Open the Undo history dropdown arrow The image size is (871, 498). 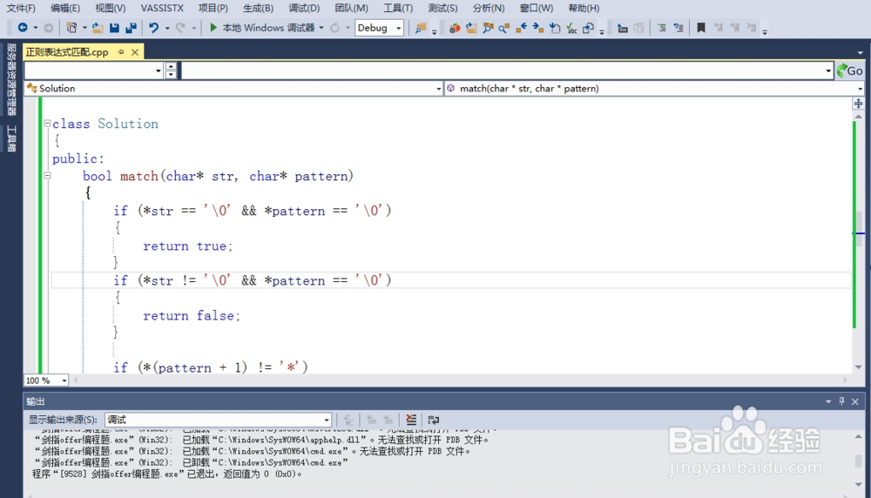pyautogui.click(x=166, y=27)
